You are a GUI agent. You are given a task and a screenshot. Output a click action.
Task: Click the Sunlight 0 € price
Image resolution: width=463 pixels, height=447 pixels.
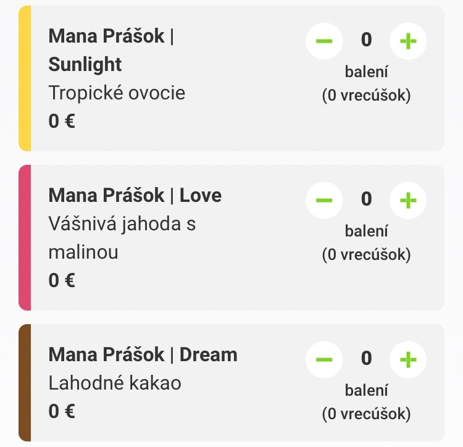(x=62, y=120)
